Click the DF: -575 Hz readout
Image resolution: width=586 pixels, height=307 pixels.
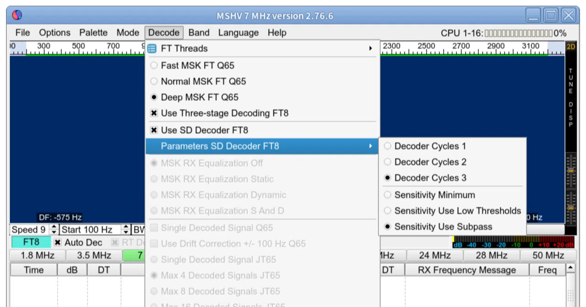tap(60, 218)
